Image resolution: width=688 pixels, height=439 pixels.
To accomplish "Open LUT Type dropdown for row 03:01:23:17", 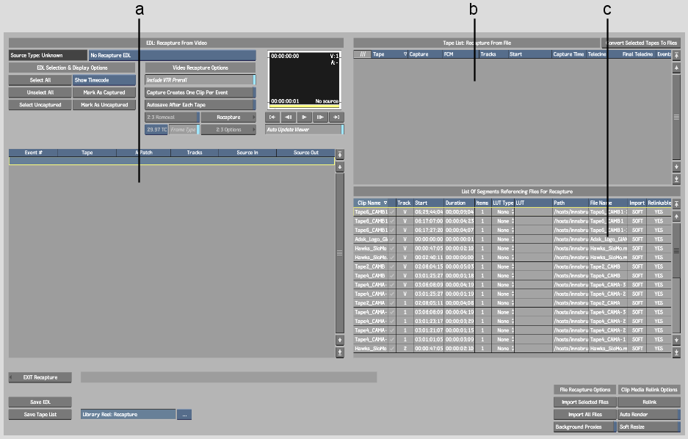I will 503,322.
